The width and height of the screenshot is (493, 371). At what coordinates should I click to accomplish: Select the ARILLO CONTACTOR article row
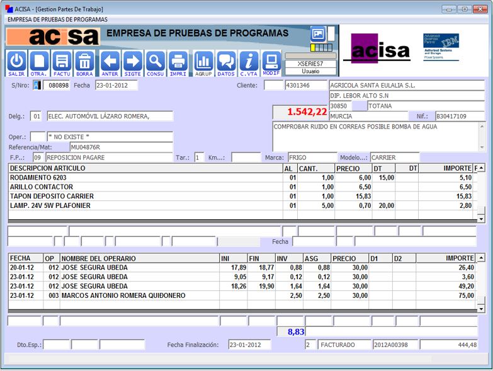pyautogui.click(x=242, y=186)
